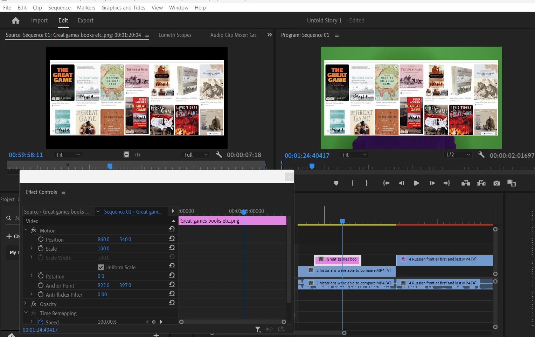This screenshot has height=337, width=535.
Task: Click the Extract button
Action: pos(481,183)
